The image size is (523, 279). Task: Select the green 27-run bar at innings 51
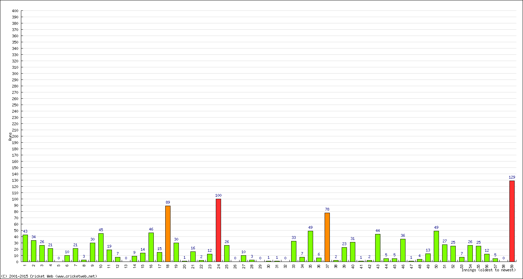click(x=445, y=253)
